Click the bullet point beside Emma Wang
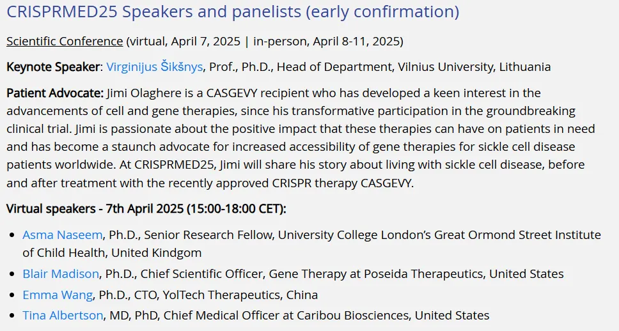 click(11, 295)
